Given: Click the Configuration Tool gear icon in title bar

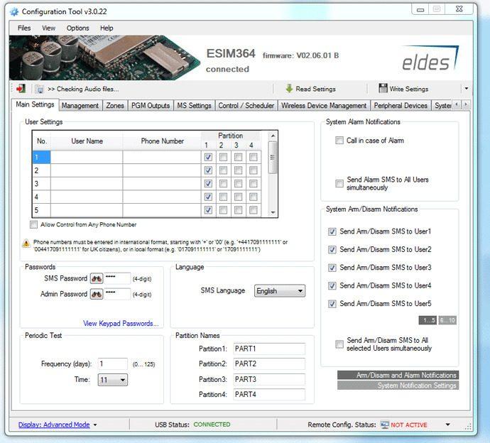Looking at the screenshot, I should [x=13, y=11].
